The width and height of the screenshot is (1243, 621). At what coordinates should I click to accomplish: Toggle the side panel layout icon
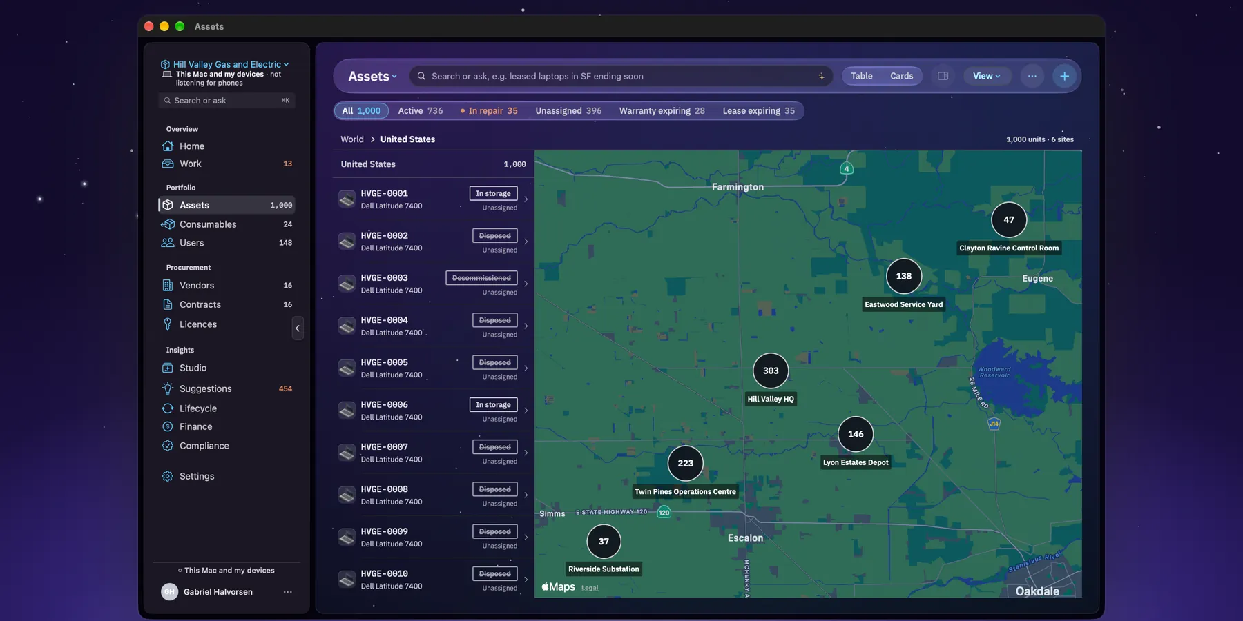[x=943, y=76]
